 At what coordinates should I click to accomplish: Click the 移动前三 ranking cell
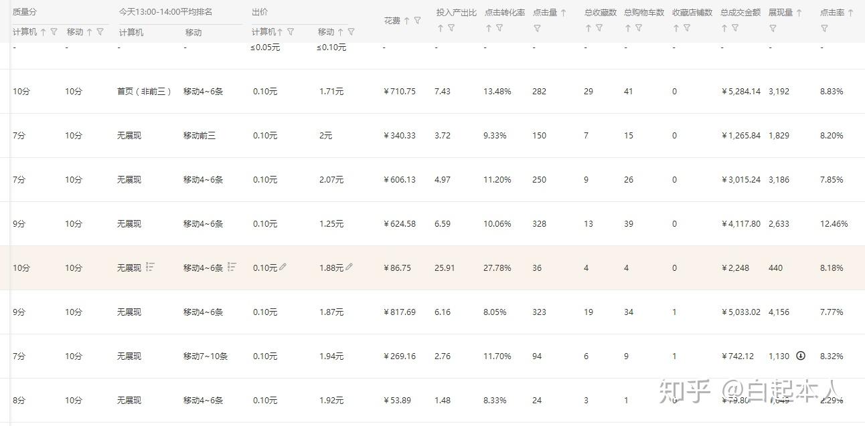click(200, 136)
